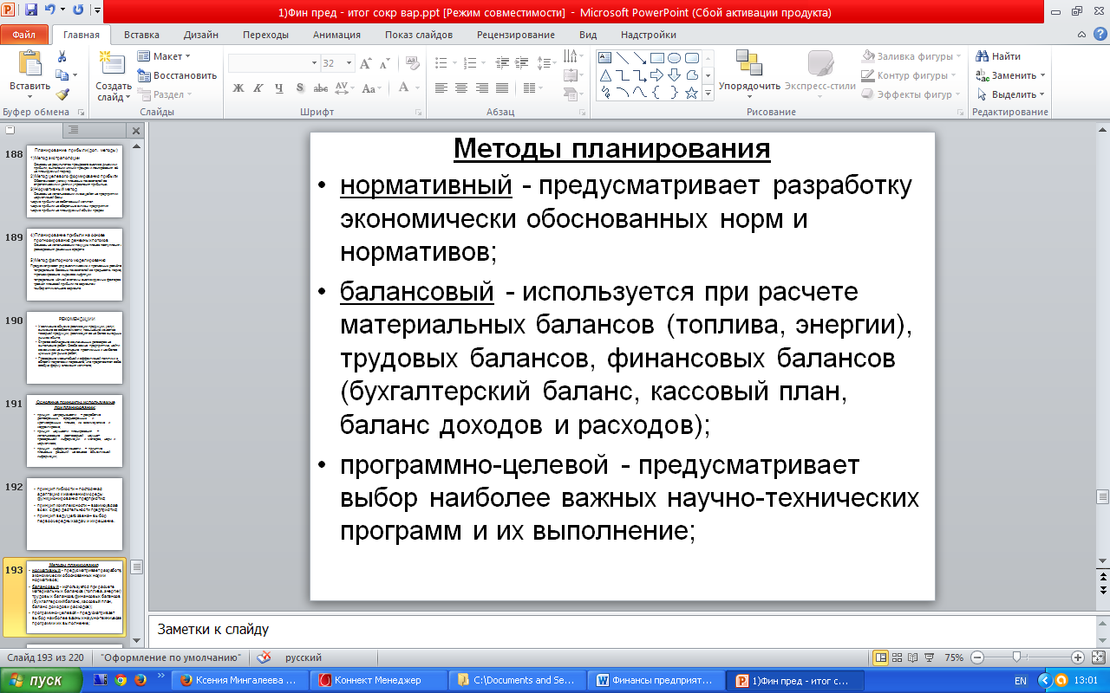Switch to Slide Sorter view
This screenshot has height=693, width=1110.
(897, 657)
